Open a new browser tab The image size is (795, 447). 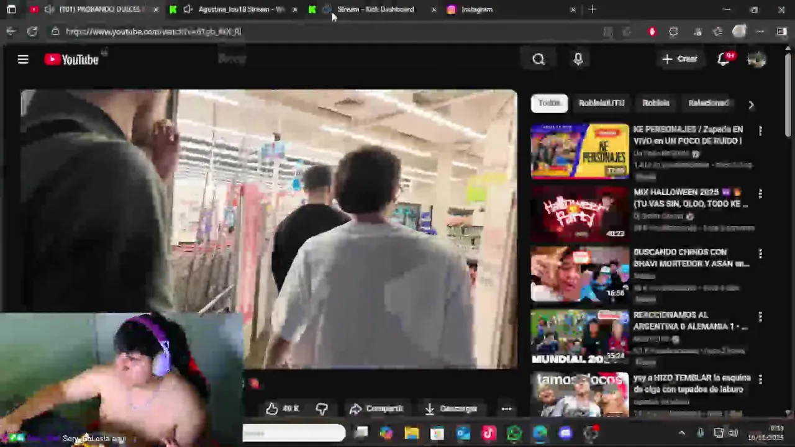pyautogui.click(x=592, y=9)
